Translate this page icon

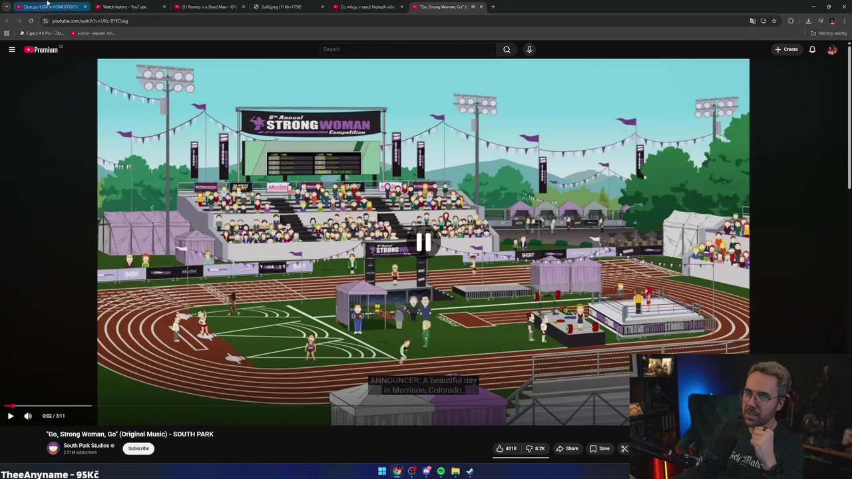[x=752, y=21]
